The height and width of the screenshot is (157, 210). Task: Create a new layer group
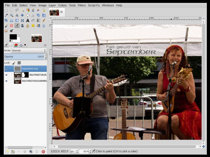click(x=13, y=152)
